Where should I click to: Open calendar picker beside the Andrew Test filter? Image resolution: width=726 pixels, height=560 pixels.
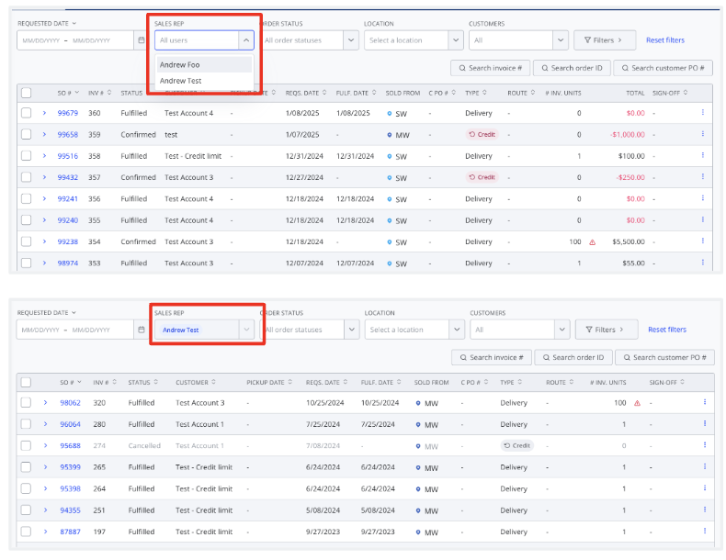click(x=142, y=330)
